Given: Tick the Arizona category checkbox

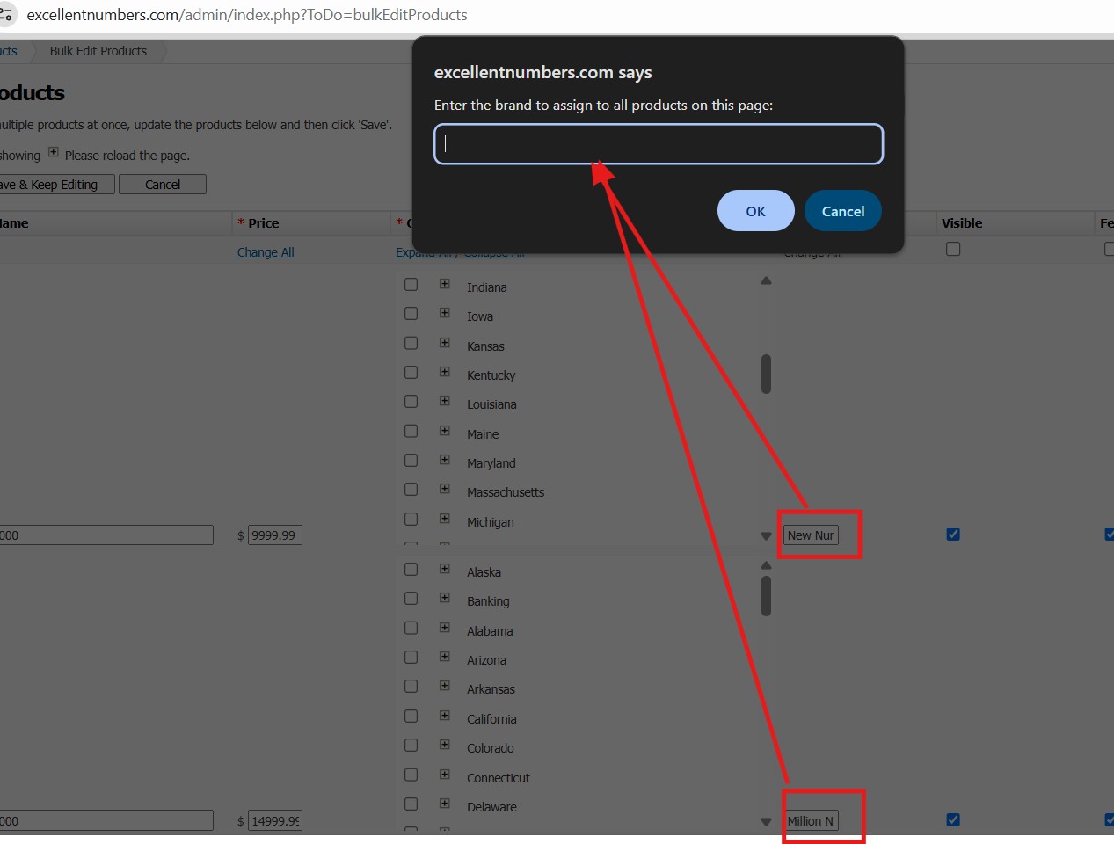Looking at the screenshot, I should pos(411,658).
